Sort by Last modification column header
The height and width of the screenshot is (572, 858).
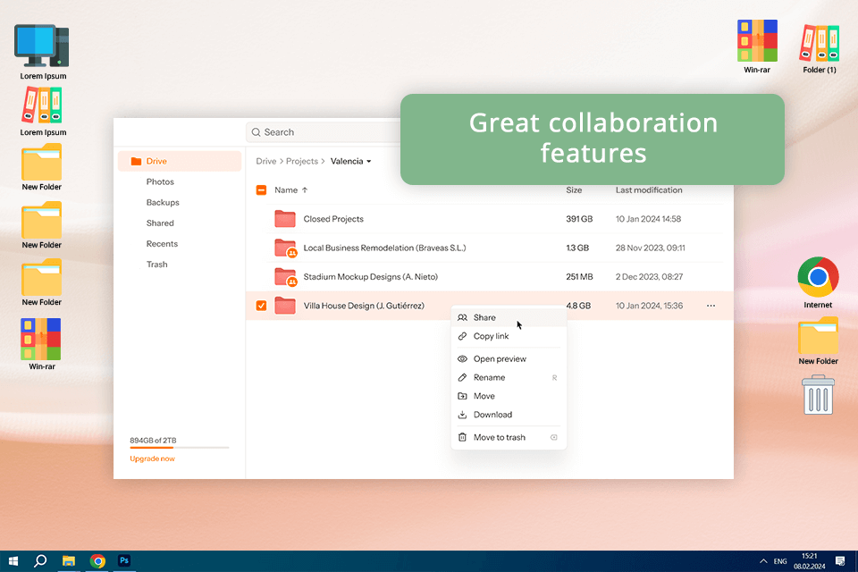pyautogui.click(x=649, y=190)
